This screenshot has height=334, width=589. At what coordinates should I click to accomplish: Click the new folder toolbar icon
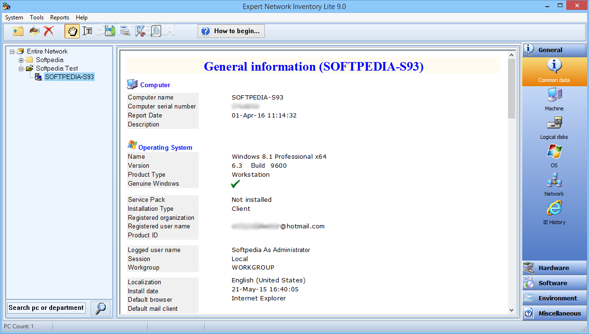tap(18, 31)
